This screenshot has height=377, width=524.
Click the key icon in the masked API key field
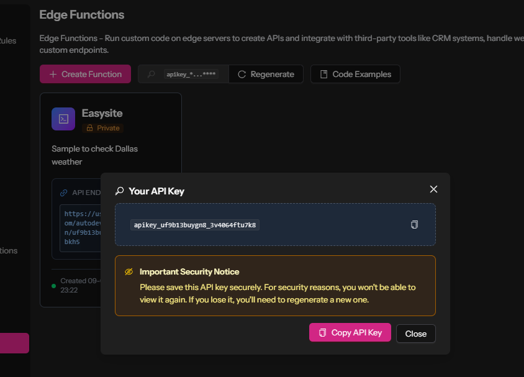click(151, 74)
